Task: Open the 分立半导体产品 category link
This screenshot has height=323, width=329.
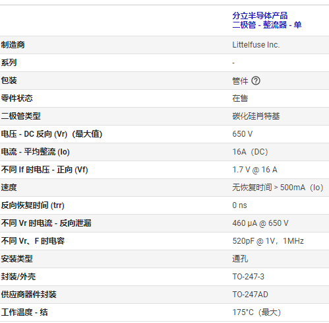Action: click(260, 16)
